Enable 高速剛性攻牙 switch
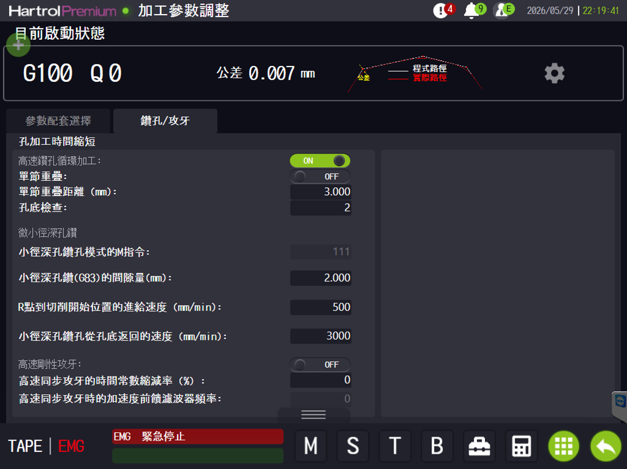 [320, 365]
